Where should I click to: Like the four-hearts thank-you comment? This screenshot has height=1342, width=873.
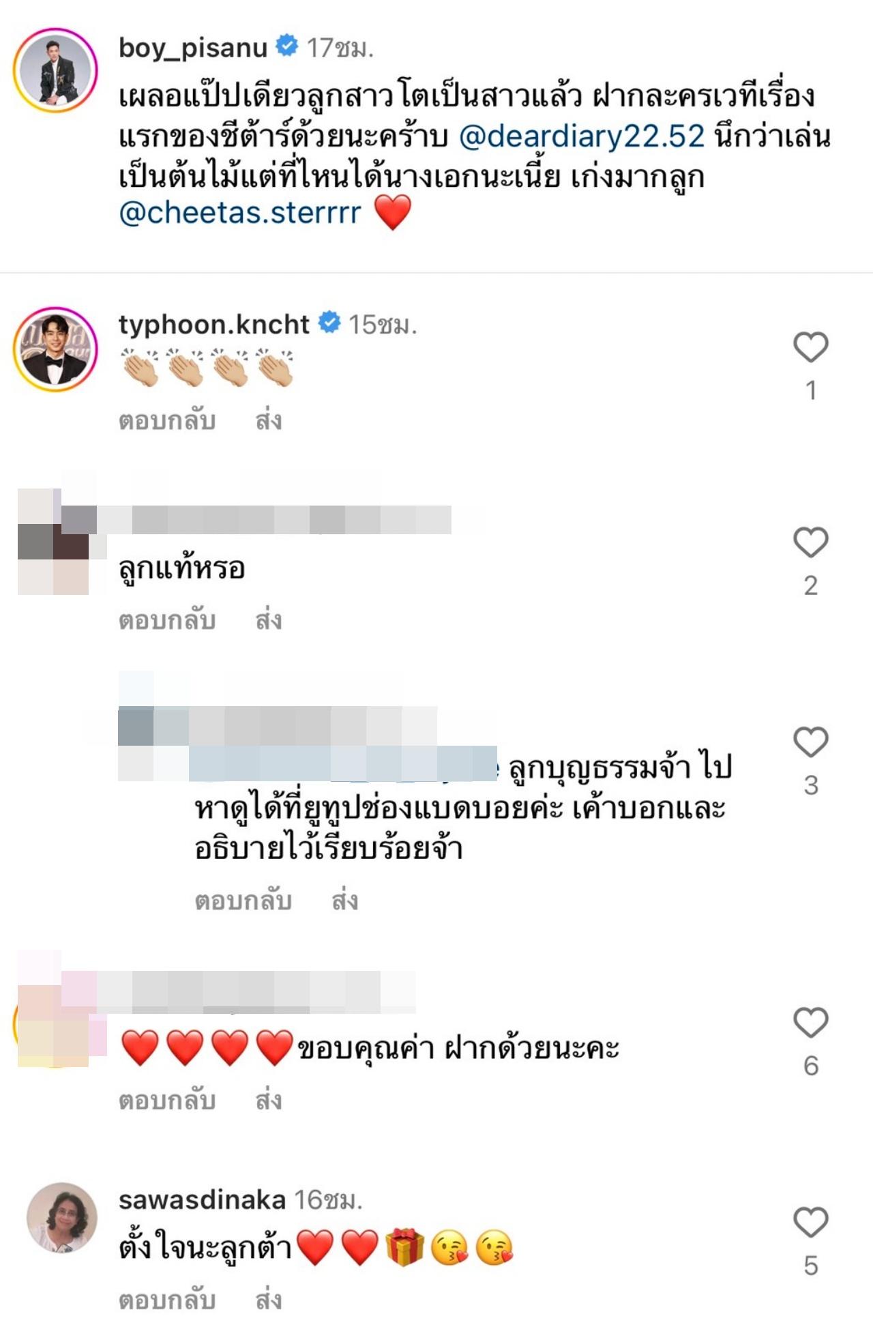[x=810, y=1022]
